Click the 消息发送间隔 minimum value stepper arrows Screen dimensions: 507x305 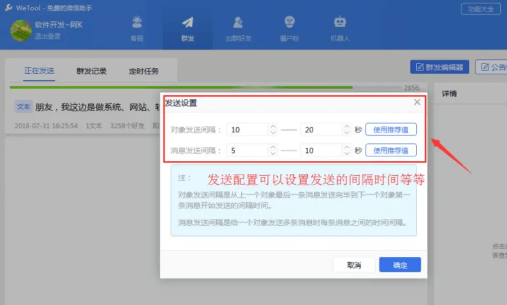(273, 150)
